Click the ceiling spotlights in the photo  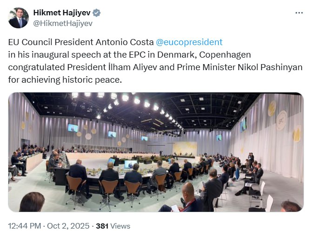click(125, 98)
